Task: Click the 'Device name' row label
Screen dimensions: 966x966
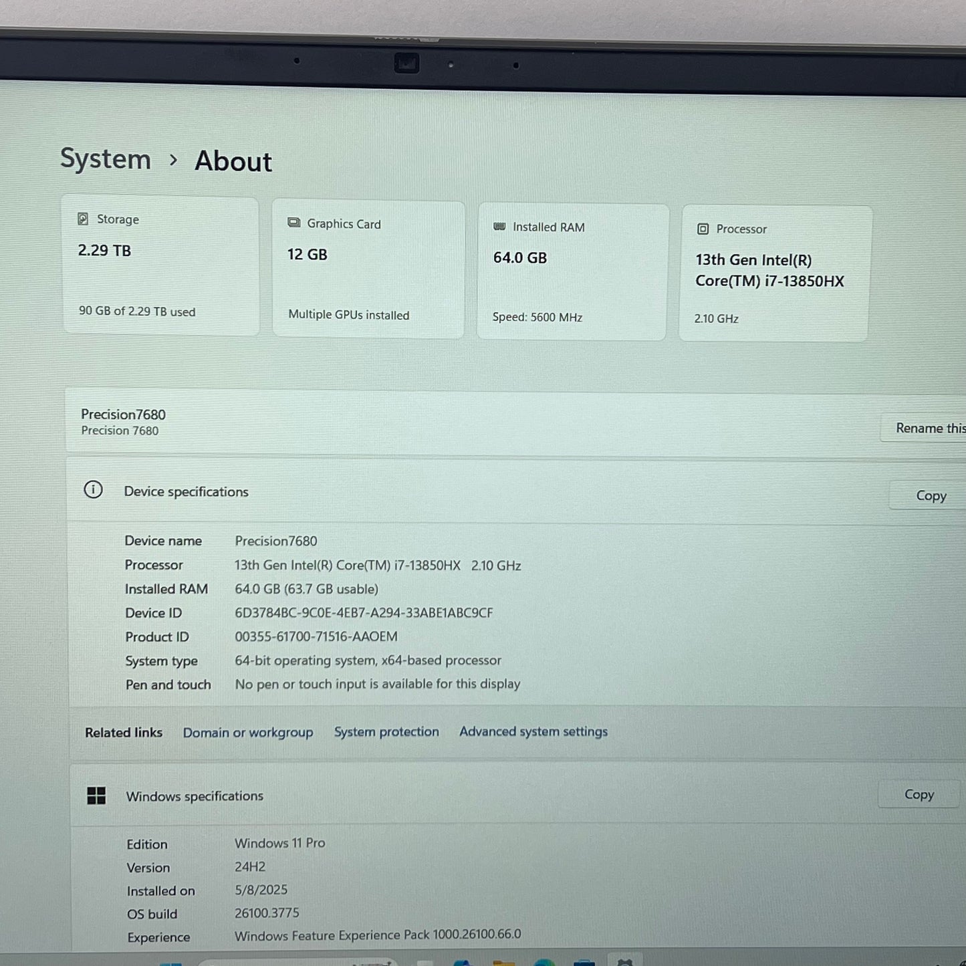Action: click(x=163, y=541)
